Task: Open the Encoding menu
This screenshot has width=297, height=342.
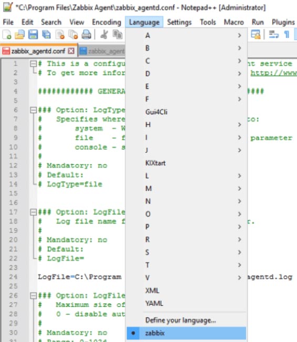Action: coord(107,22)
